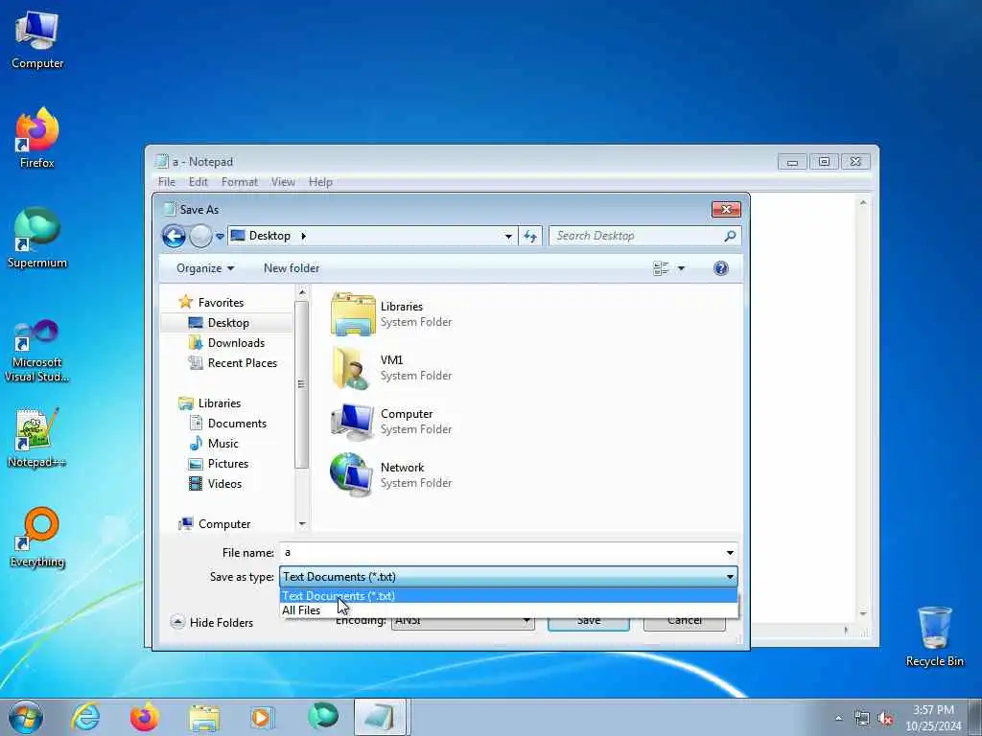
Task: Open the Start menu orb
Action: (x=26, y=717)
